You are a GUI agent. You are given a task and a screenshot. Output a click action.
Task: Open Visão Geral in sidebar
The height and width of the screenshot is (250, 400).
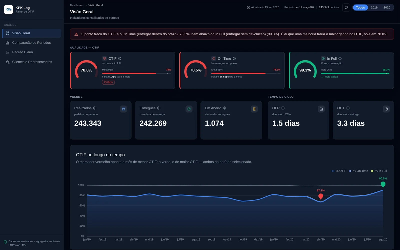(x=32, y=33)
